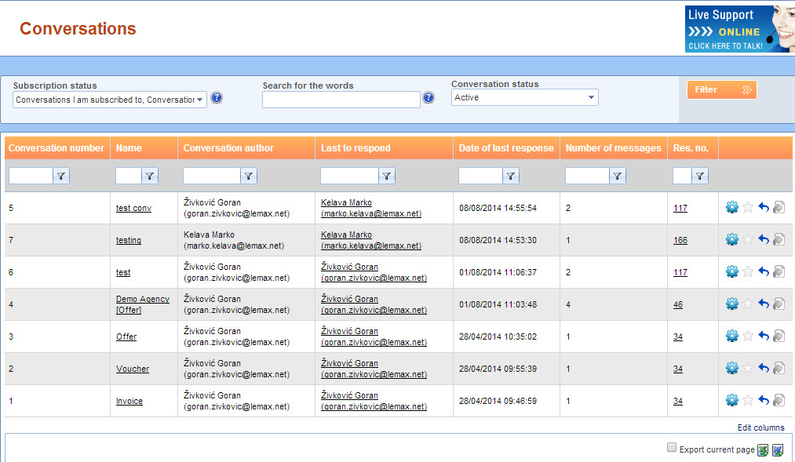Click Conversation author column filter field
This screenshot has width=795, height=462.
(211, 176)
